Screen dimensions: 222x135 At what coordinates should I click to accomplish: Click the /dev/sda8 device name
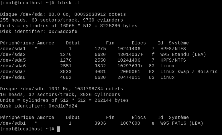click(x=13, y=77)
